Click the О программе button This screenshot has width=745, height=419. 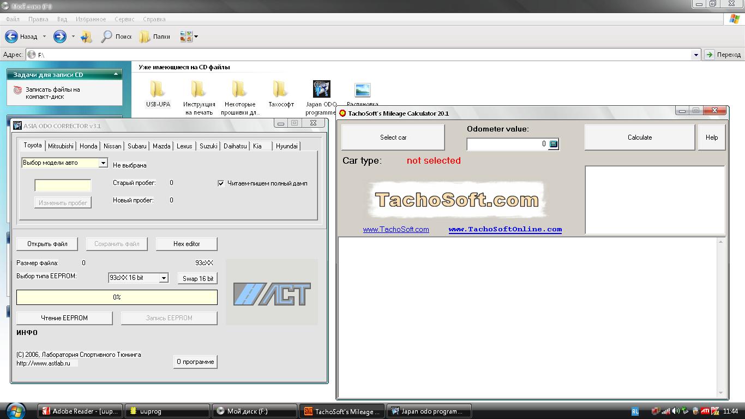click(195, 362)
